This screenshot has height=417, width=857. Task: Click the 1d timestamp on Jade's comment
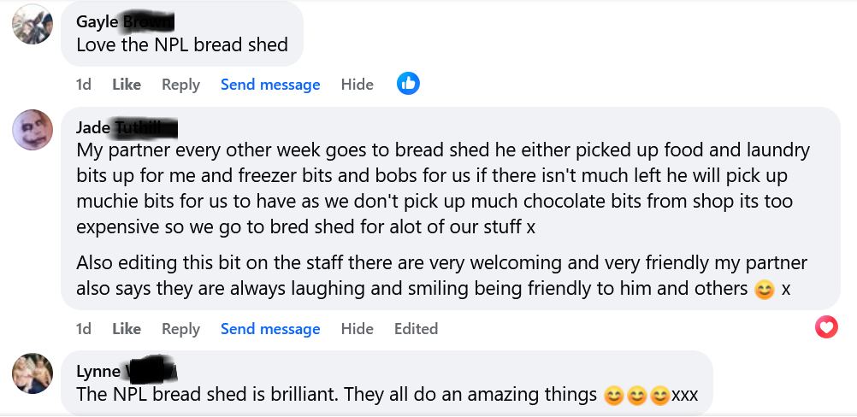click(84, 329)
